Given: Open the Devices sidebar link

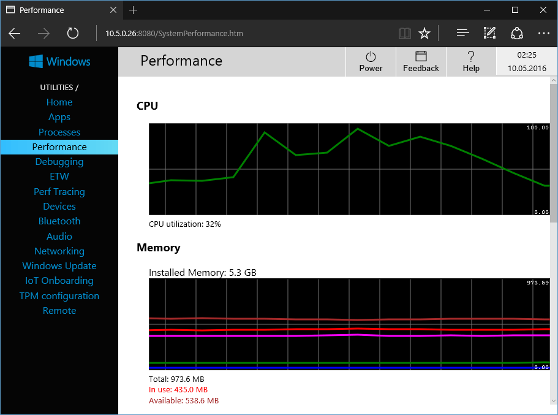Looking at the screenshot, I should [x=59, y=207].
